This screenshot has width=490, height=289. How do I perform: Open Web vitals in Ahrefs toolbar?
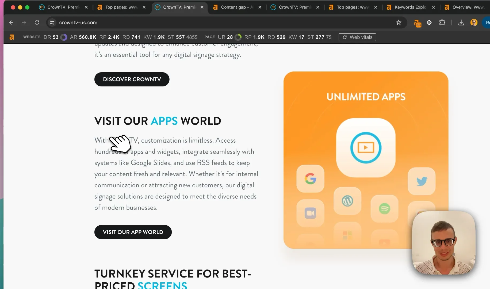pos(357,37)
